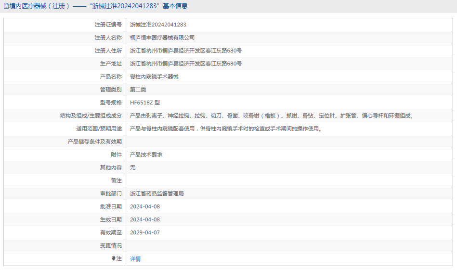The height and width of the screenshot is (270, 457).
Task: Click the 注册证编号 label
Action: (108, 25)
